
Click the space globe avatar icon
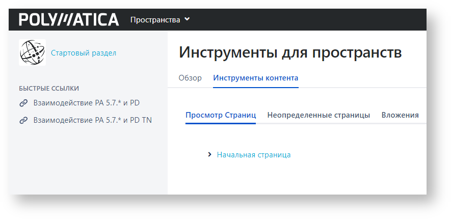32,52
